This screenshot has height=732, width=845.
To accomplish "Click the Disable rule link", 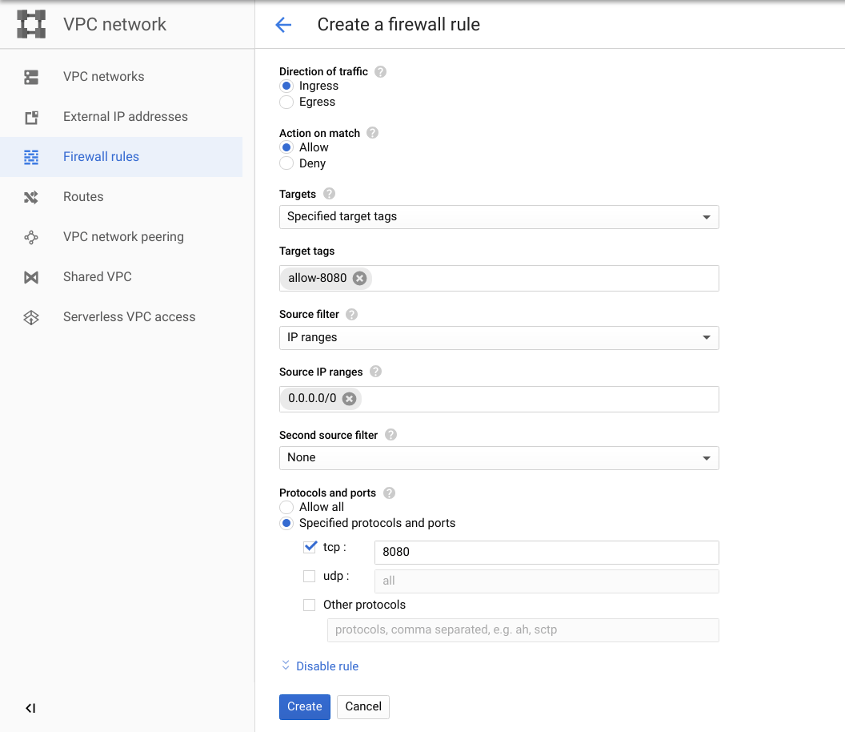I will [x=326, y=666].
